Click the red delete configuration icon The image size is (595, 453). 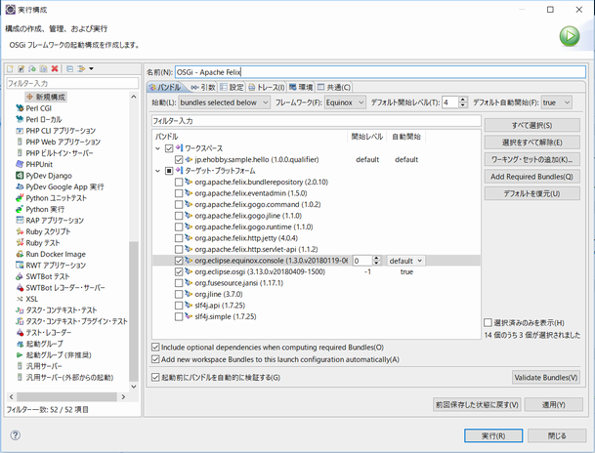pos(55,69)
